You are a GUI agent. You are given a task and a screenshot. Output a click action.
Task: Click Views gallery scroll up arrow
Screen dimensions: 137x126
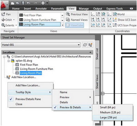(x=62, y=15)
